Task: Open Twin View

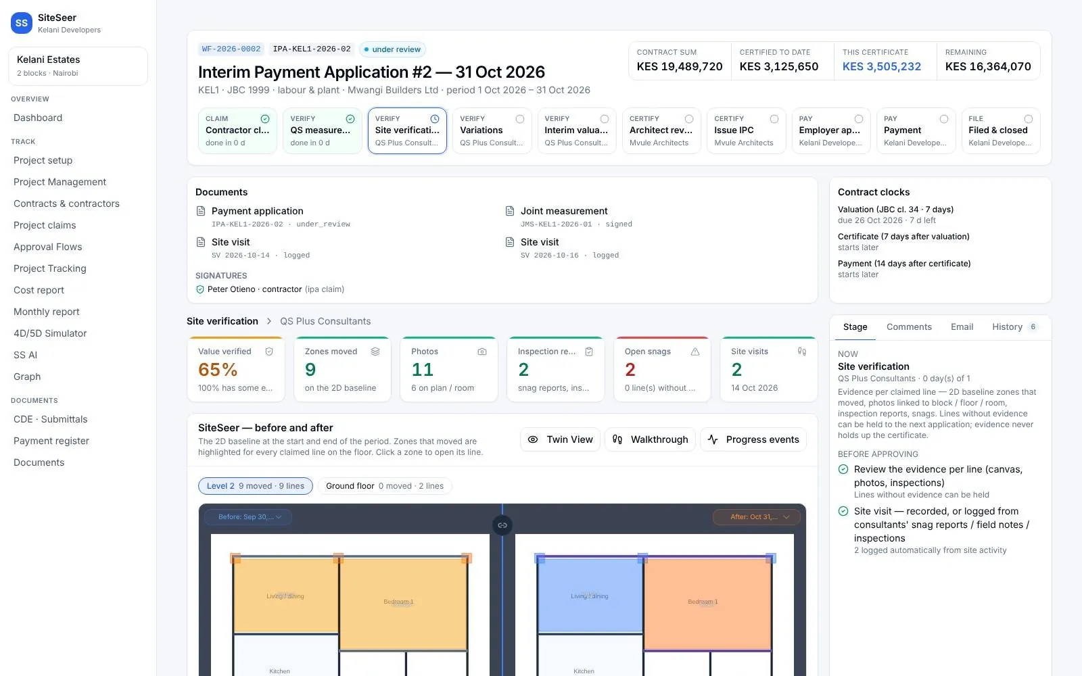Action: click(x=560, y=439)
